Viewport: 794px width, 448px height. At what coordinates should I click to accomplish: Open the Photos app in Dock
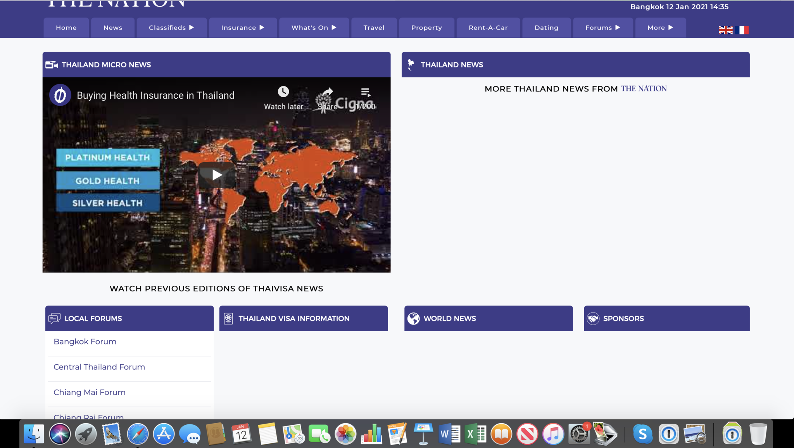pyautogui.click(x=345, y=434)
